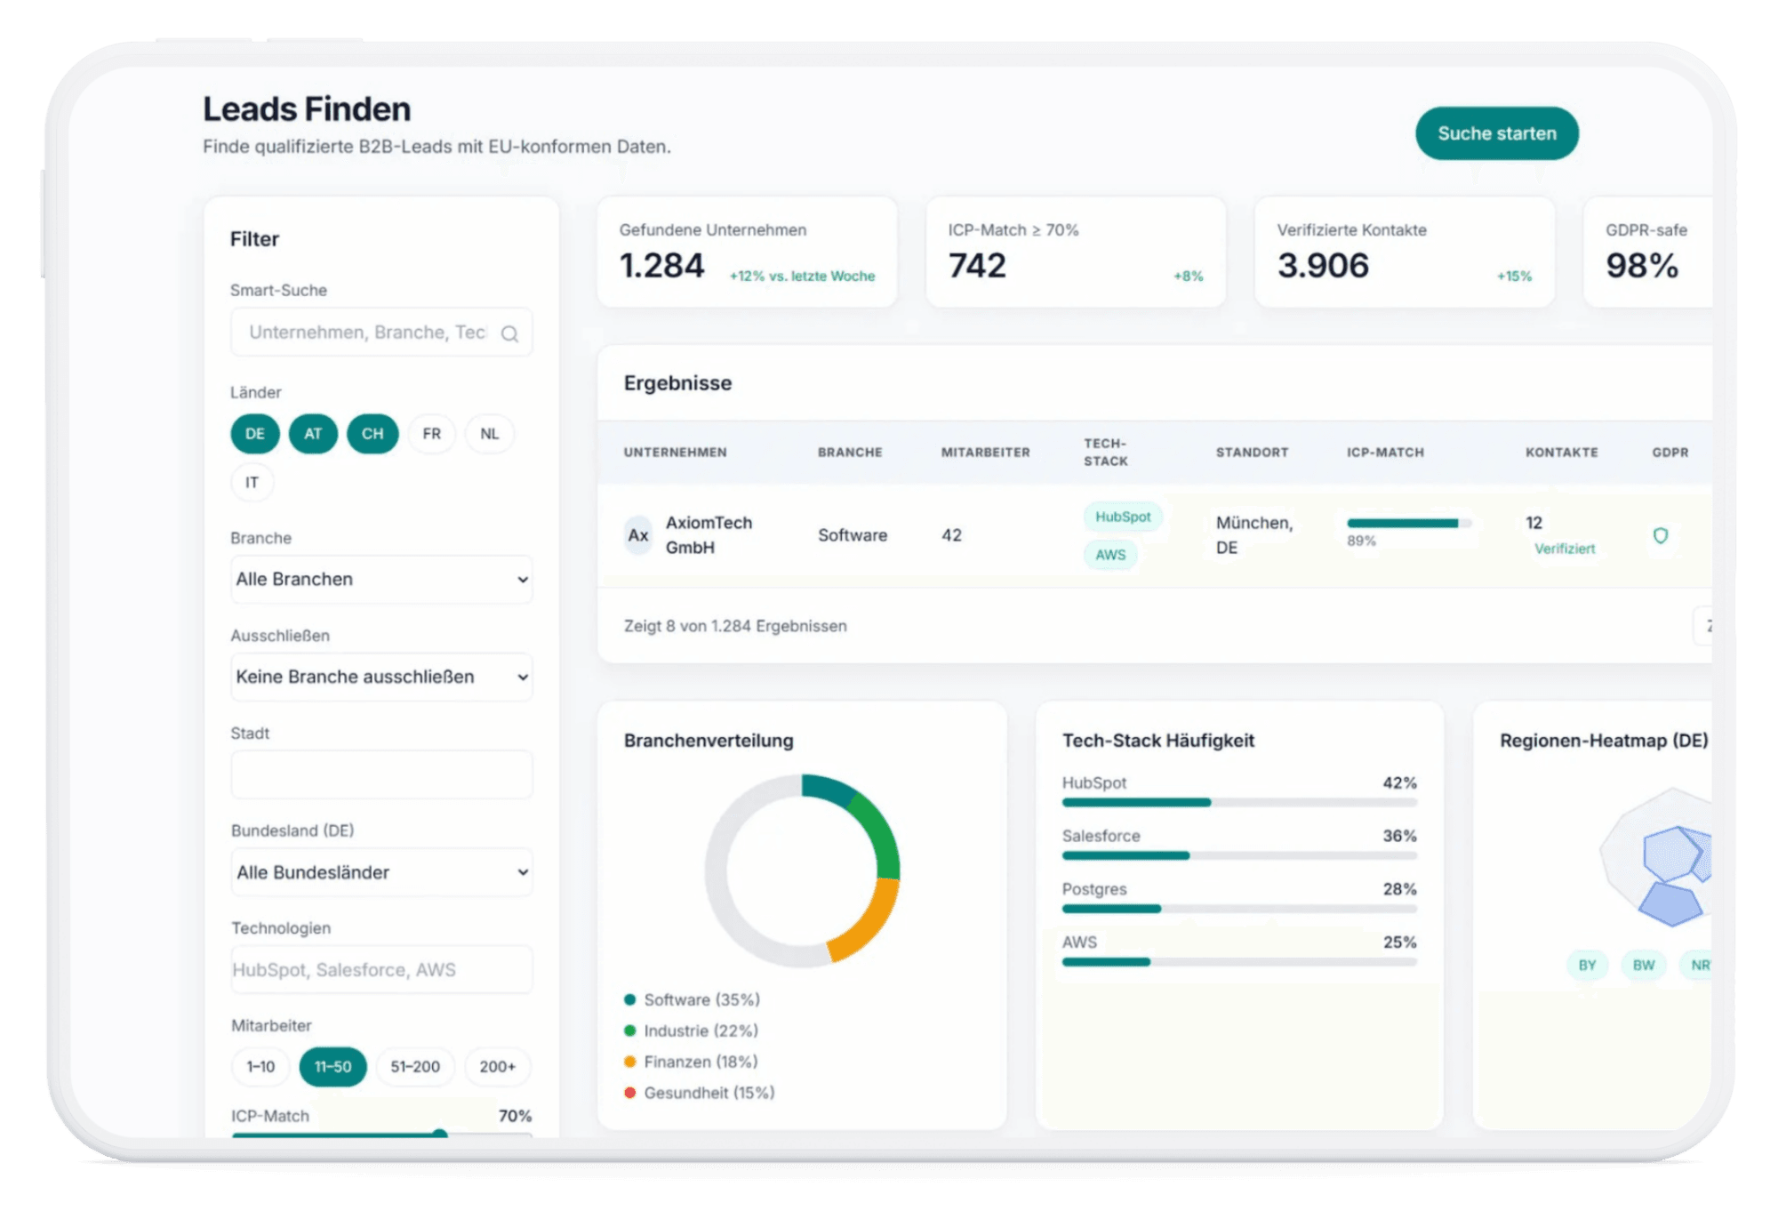Toggle off the DE country filter
1778x1227 pixels.
tap(254, 434)
